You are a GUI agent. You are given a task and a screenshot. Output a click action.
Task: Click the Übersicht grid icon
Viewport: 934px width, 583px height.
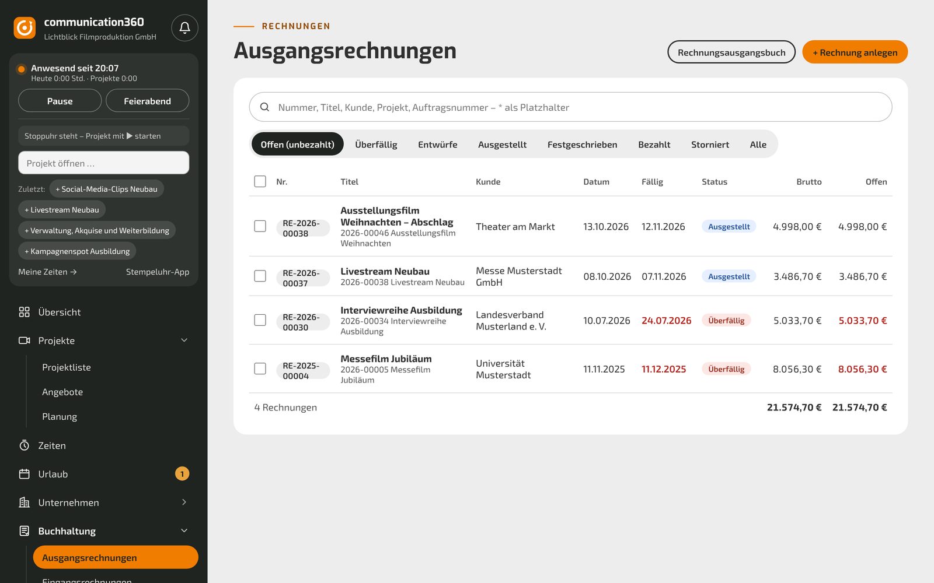[x=24, y=312]
